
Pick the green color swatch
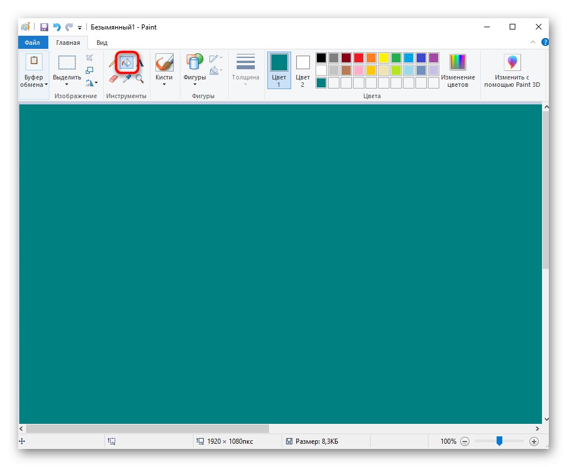(x=396, y=58)
